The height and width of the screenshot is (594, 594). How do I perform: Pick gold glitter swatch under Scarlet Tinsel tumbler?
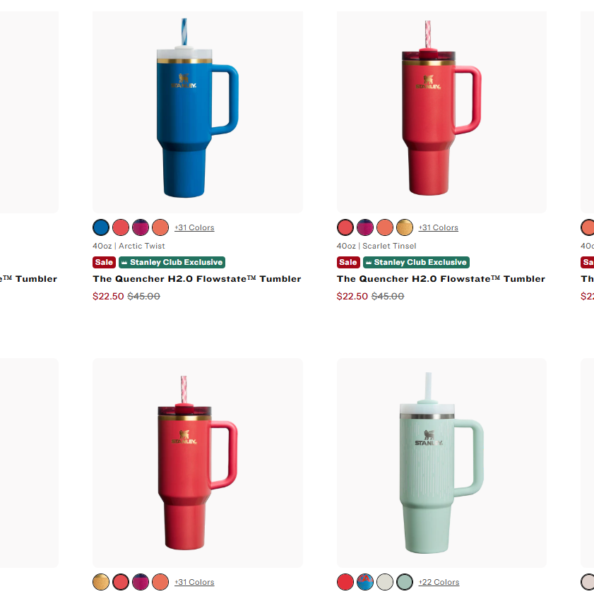pos(405,227)
